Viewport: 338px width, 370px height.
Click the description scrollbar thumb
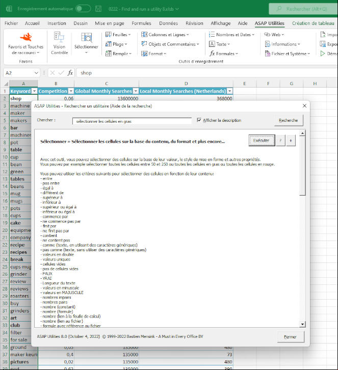coord(302,166)
